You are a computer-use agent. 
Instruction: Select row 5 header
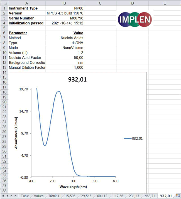point(4,28)
